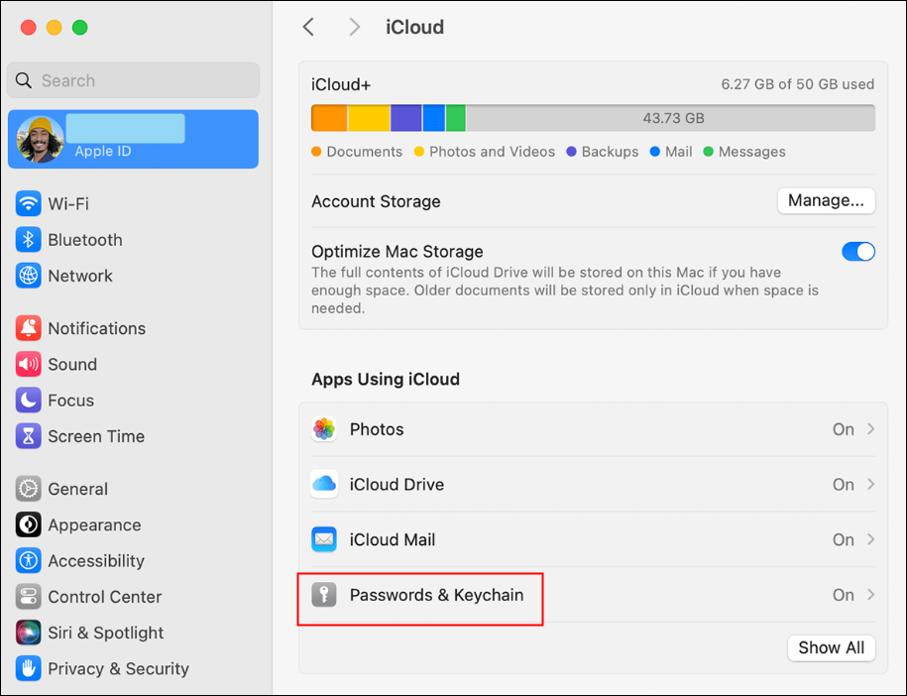Click the Search field

[x=133, y=80]
